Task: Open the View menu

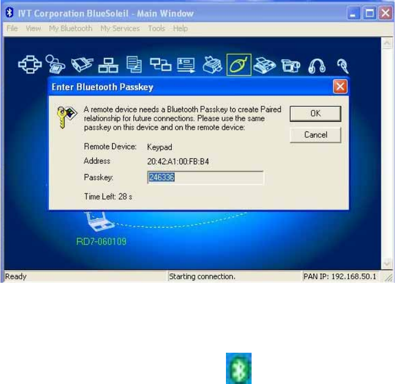Action: coord(33,28)
